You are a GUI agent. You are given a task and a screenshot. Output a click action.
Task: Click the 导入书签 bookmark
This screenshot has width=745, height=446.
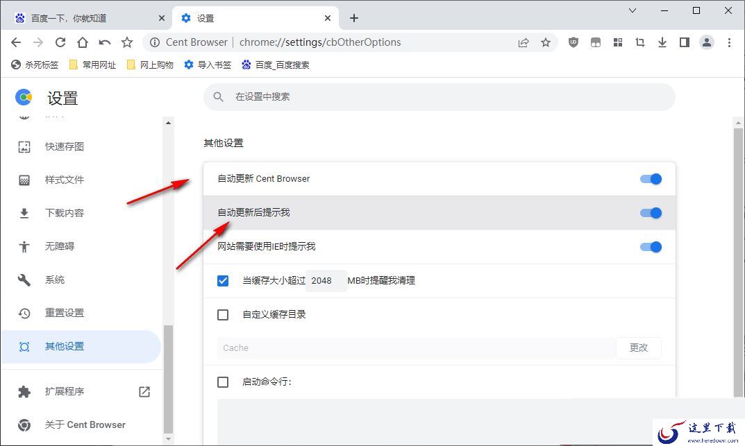208,65
